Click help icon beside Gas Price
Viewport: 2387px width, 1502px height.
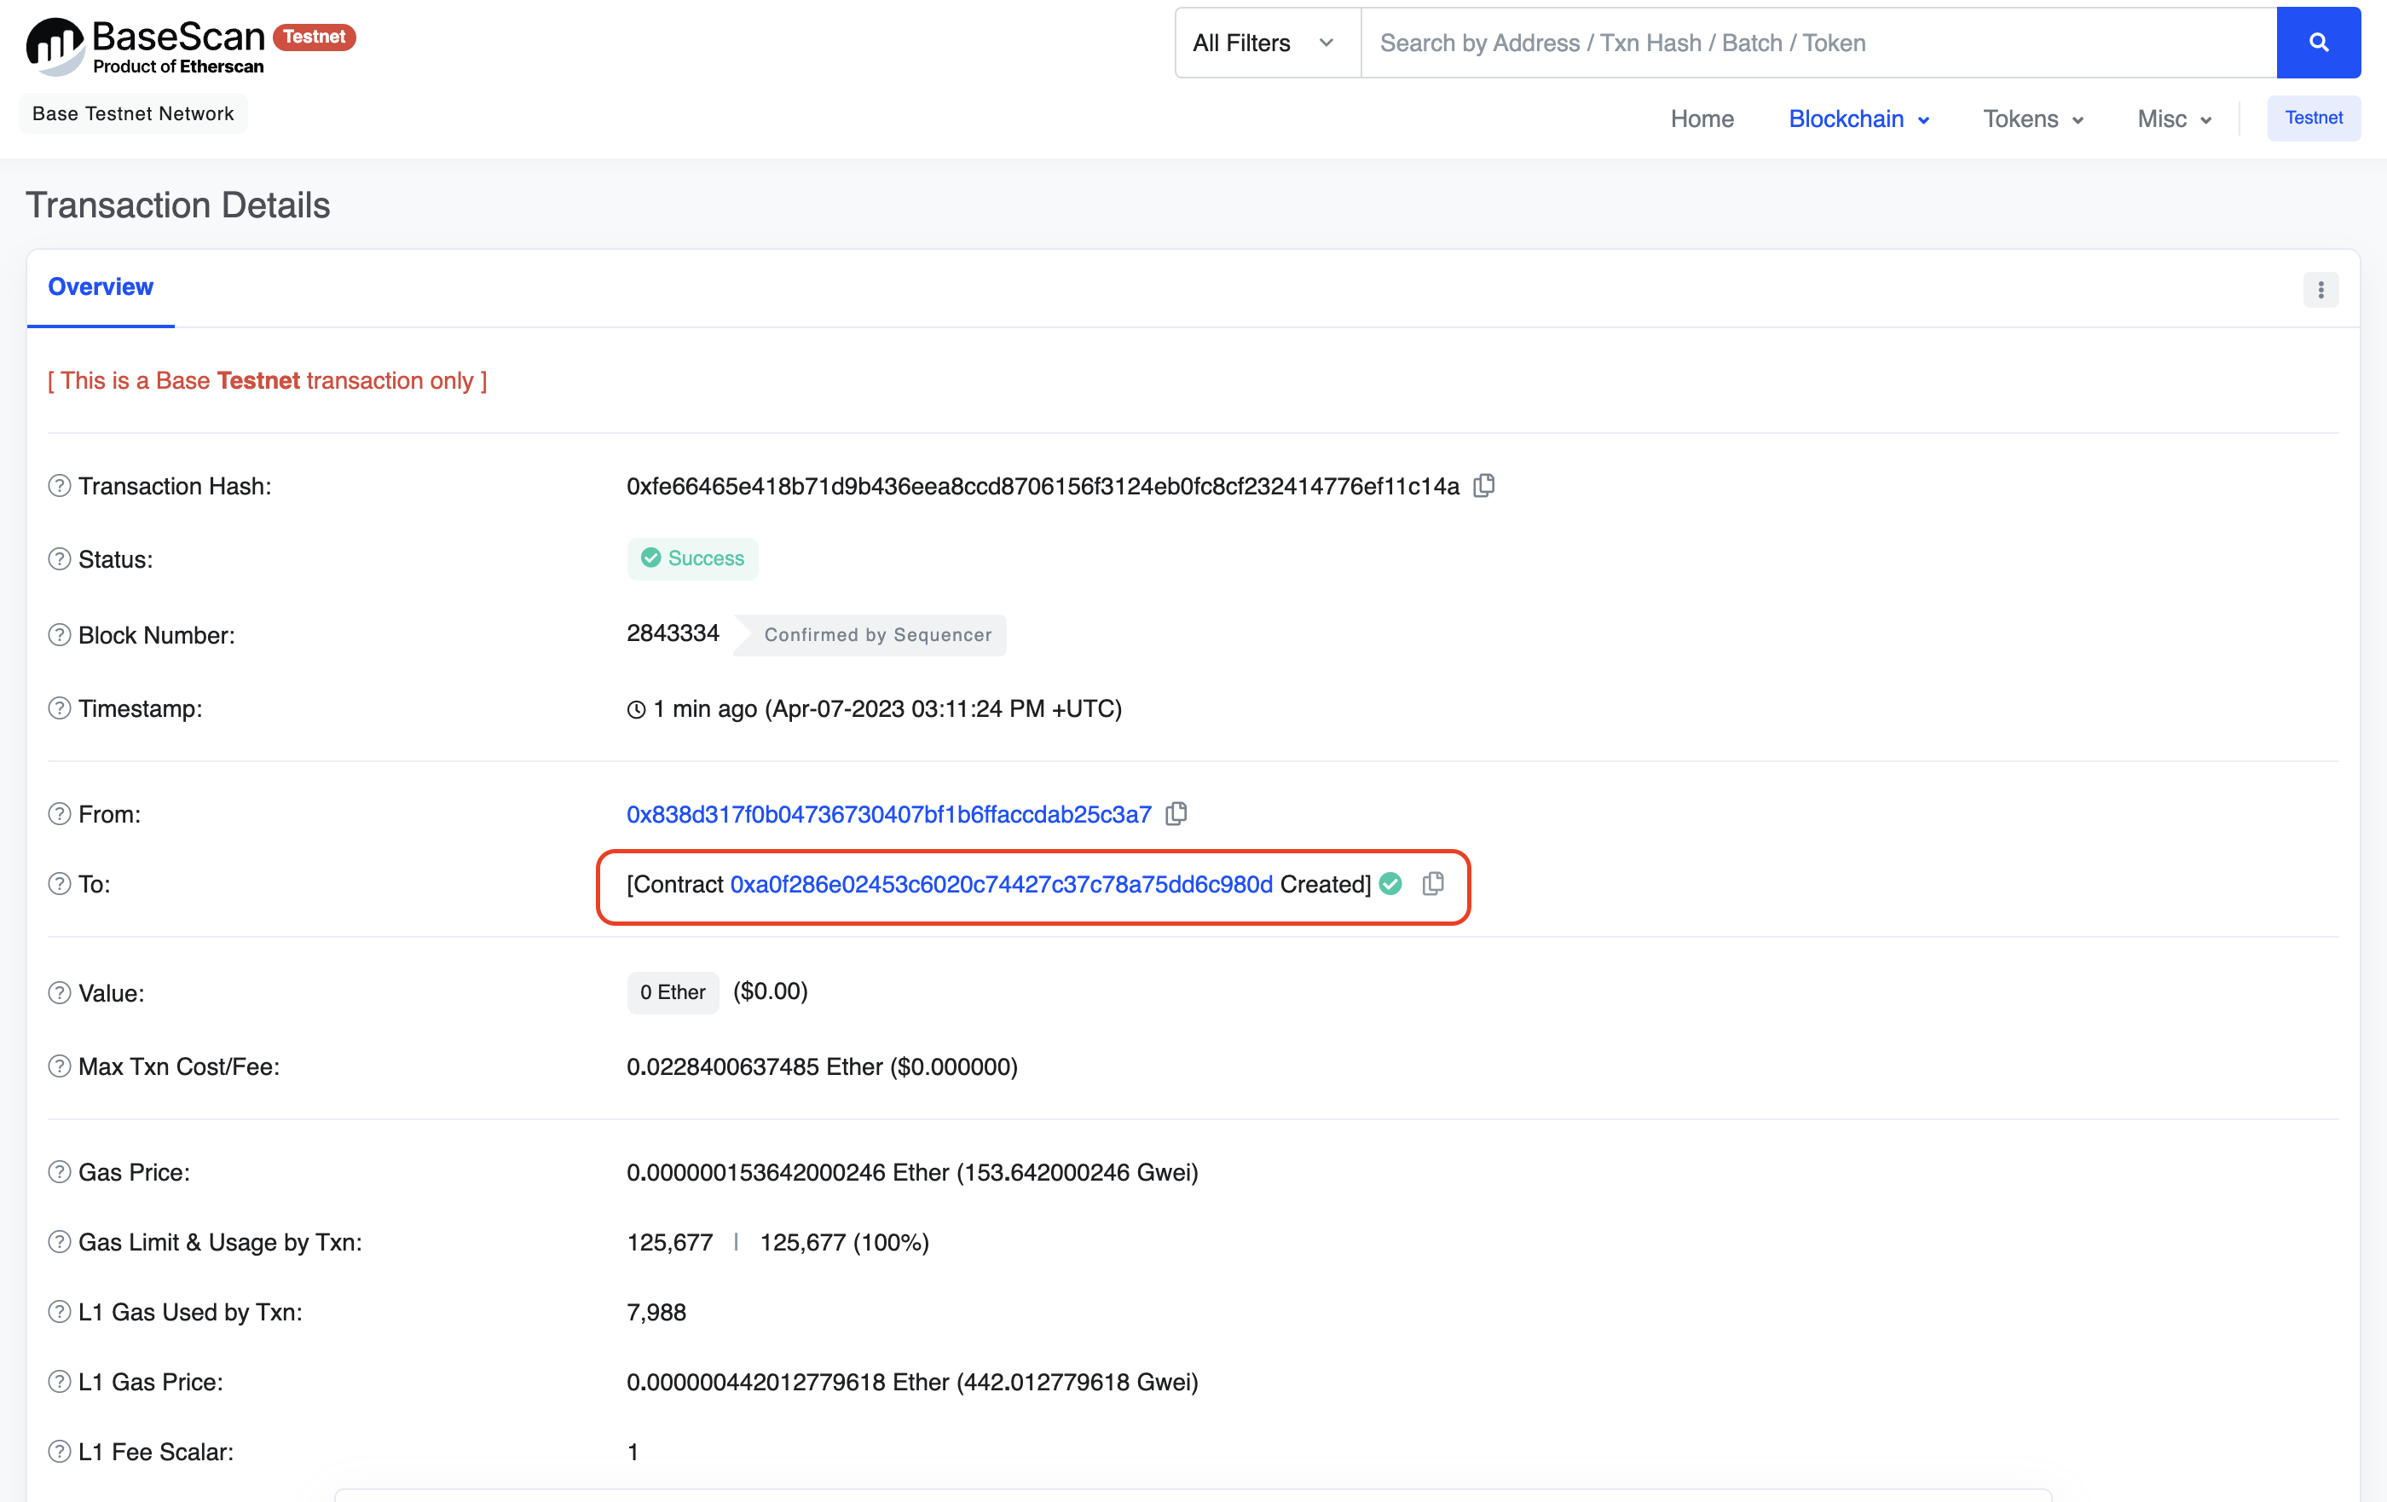60,1172
